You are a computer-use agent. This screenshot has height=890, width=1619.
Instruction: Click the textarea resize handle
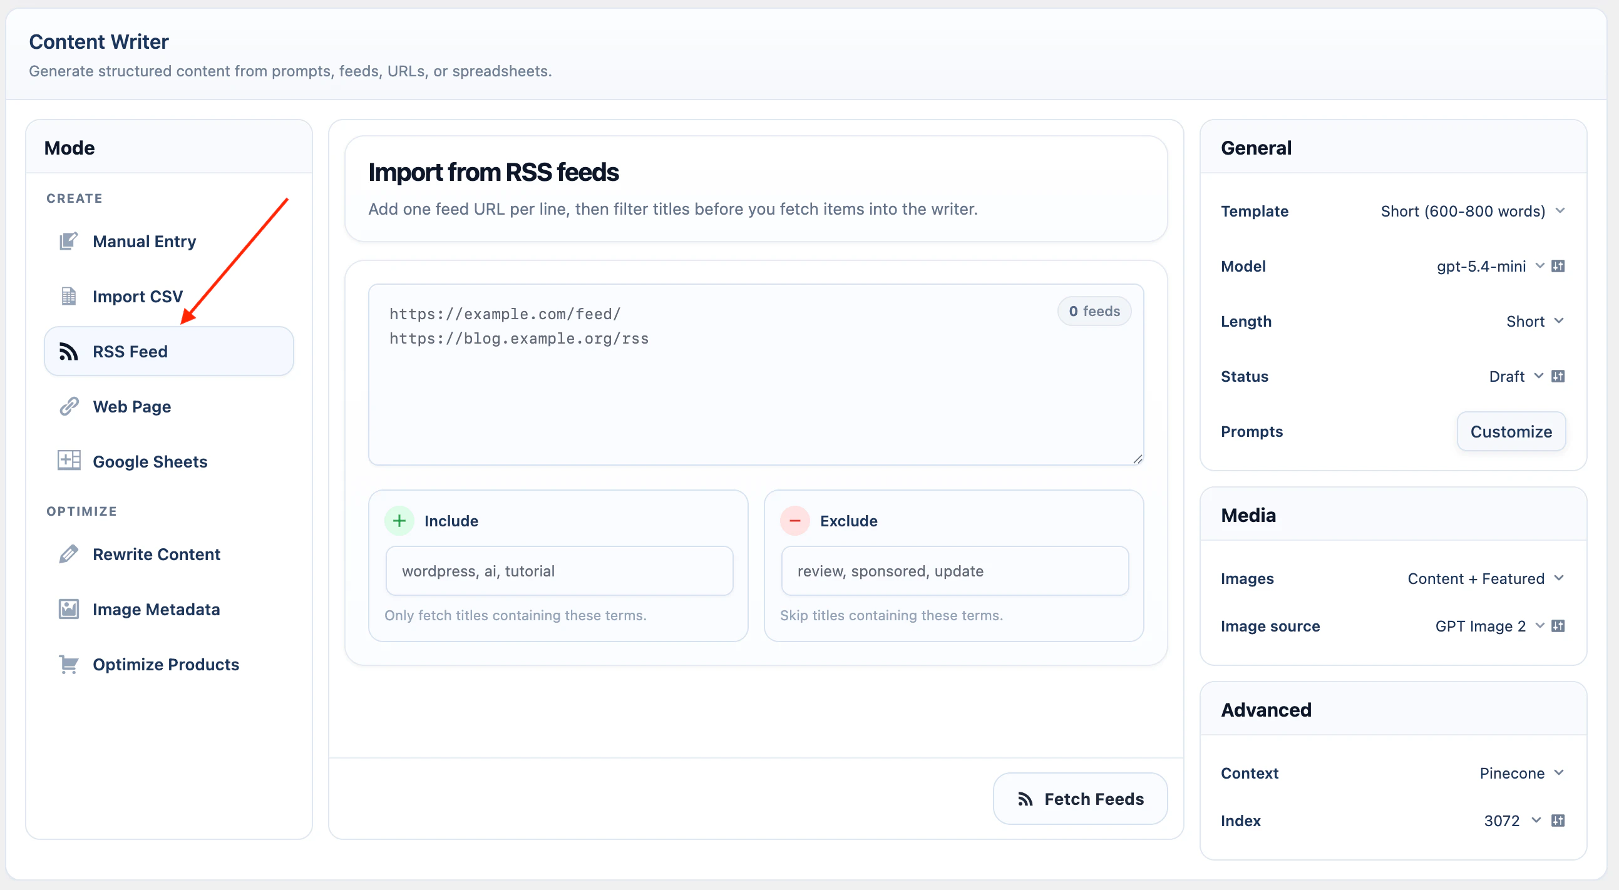point(1138,459)
